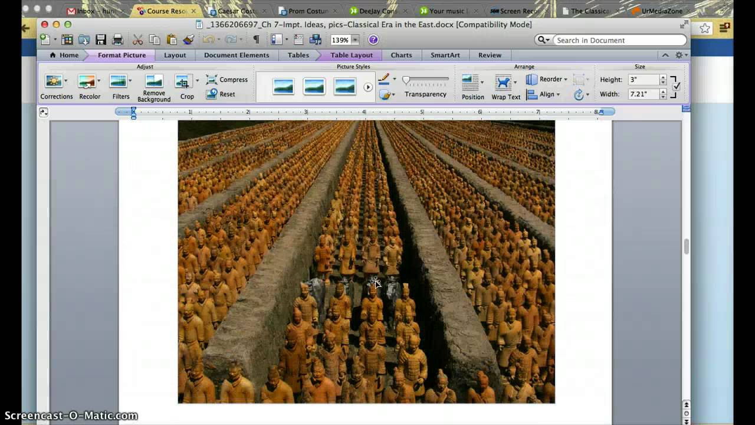Click the Position icon in Arrange
The height and width of the screenshot is (425, 755).
coord(470,82)
